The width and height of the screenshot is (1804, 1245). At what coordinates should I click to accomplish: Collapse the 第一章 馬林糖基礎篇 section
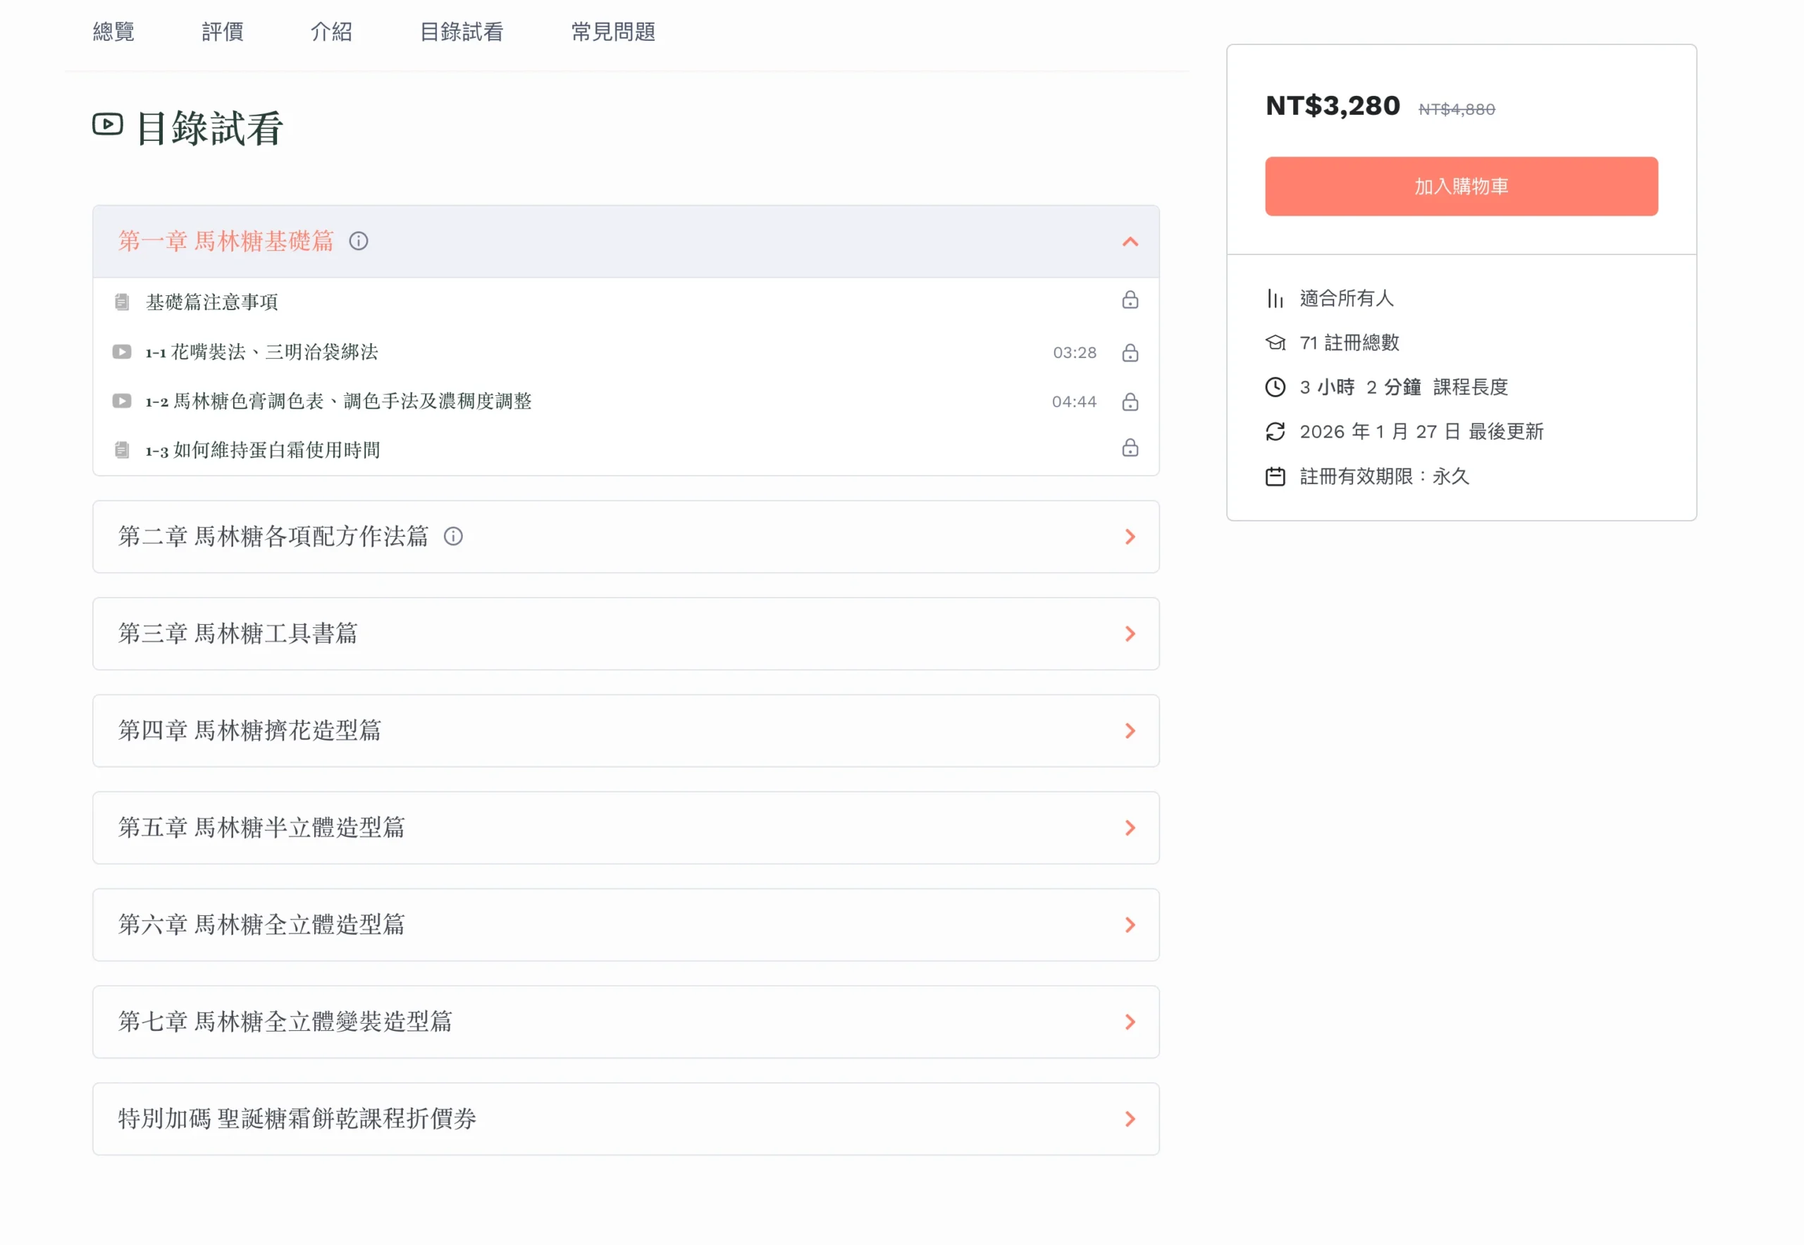tap(1130, 242)
